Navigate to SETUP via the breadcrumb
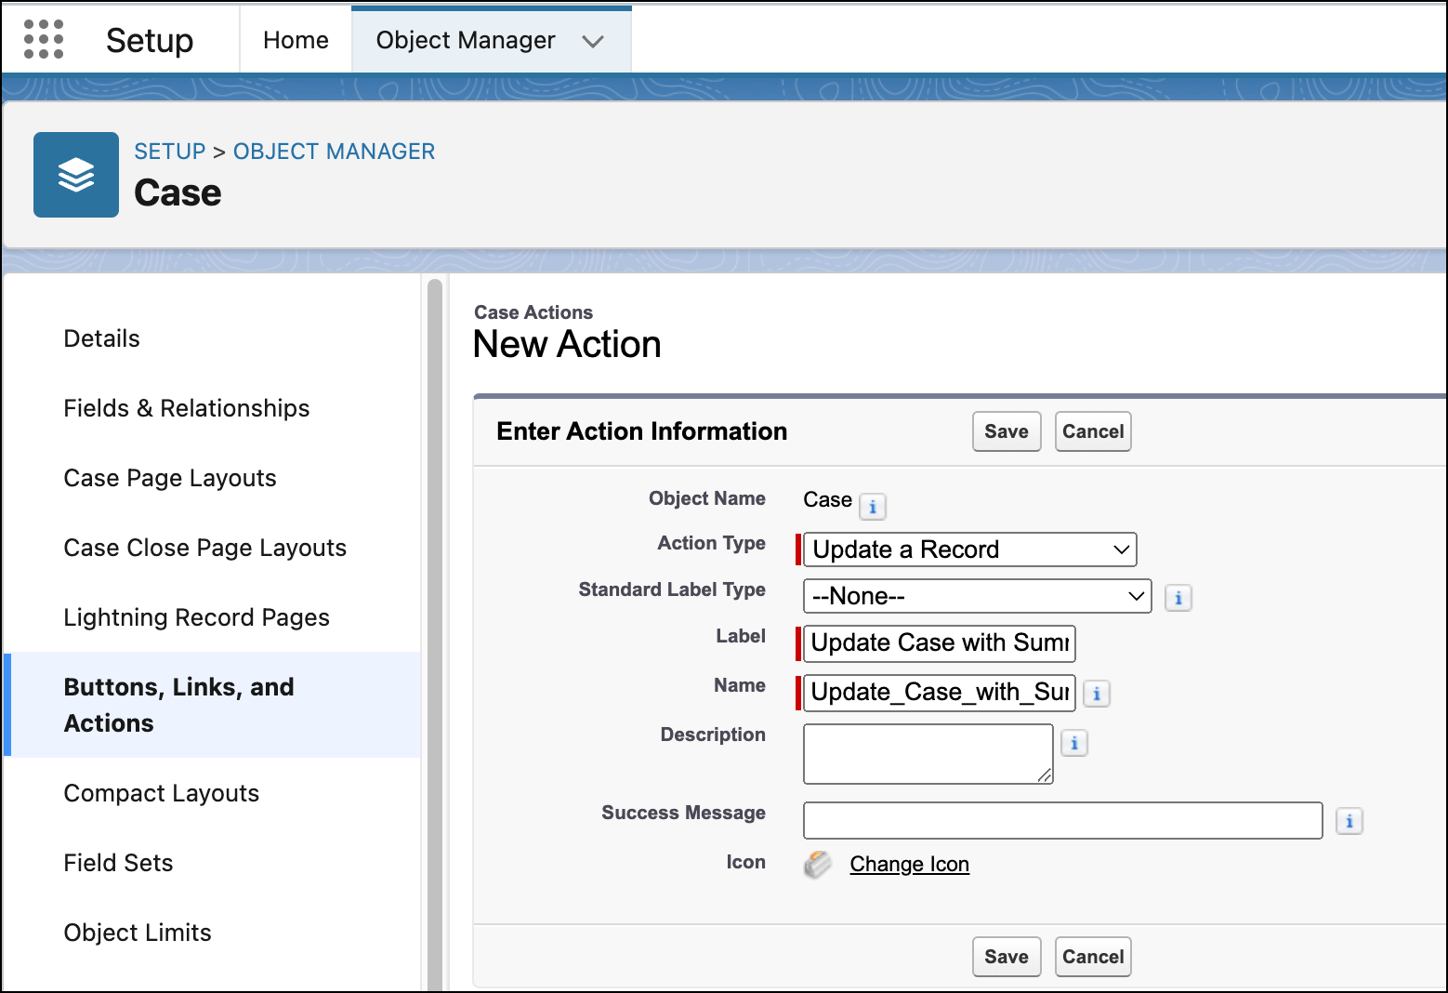The image size is (1448, 993). (170, 151)
